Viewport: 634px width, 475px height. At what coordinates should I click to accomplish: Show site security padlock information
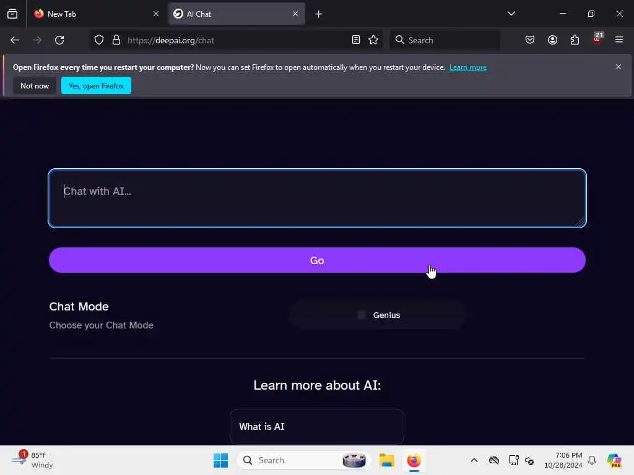pyautogui.click(x=116, y=40)
